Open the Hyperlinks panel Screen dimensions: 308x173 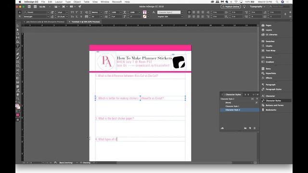pyautogui.click(x=270, y=74)
